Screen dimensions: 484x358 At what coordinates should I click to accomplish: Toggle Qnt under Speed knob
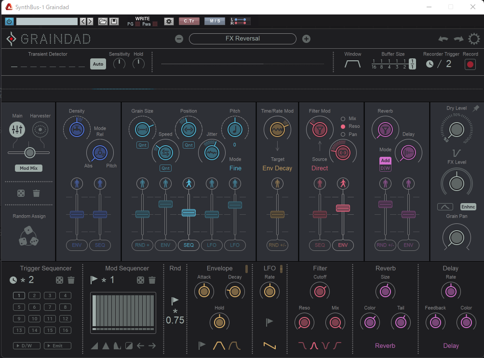point(166,168)
